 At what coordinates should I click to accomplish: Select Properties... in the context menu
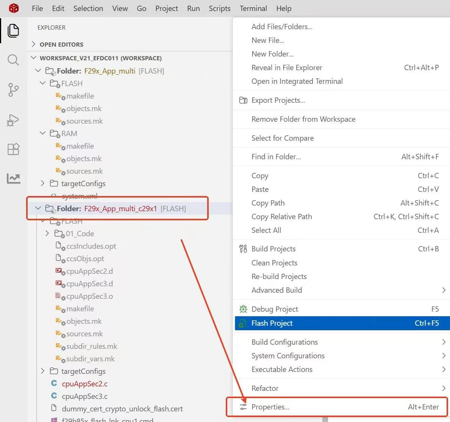point(341,407)
